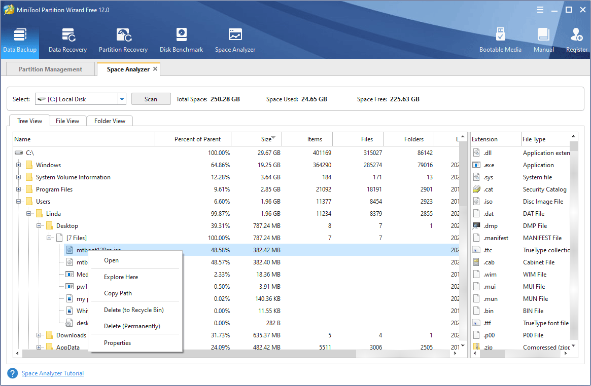Sort by the File Type column header
Viewport: 591px width, 386px height.
pyautogui.click(x=545, y=139)
